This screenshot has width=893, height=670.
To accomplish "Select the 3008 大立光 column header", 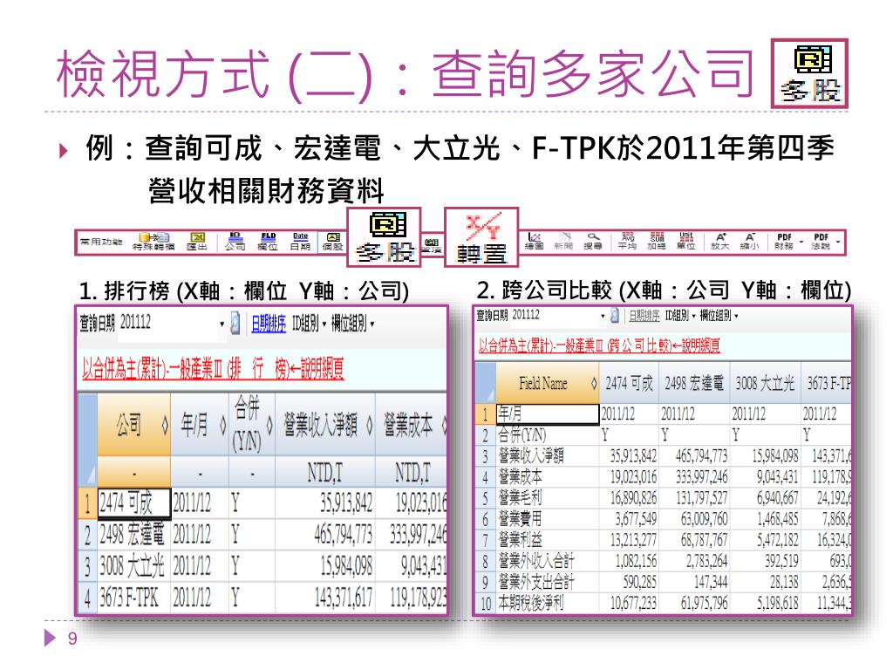I will 764,383.
